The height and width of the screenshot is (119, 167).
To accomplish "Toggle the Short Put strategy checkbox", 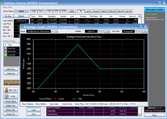I will tap(5, 48).
